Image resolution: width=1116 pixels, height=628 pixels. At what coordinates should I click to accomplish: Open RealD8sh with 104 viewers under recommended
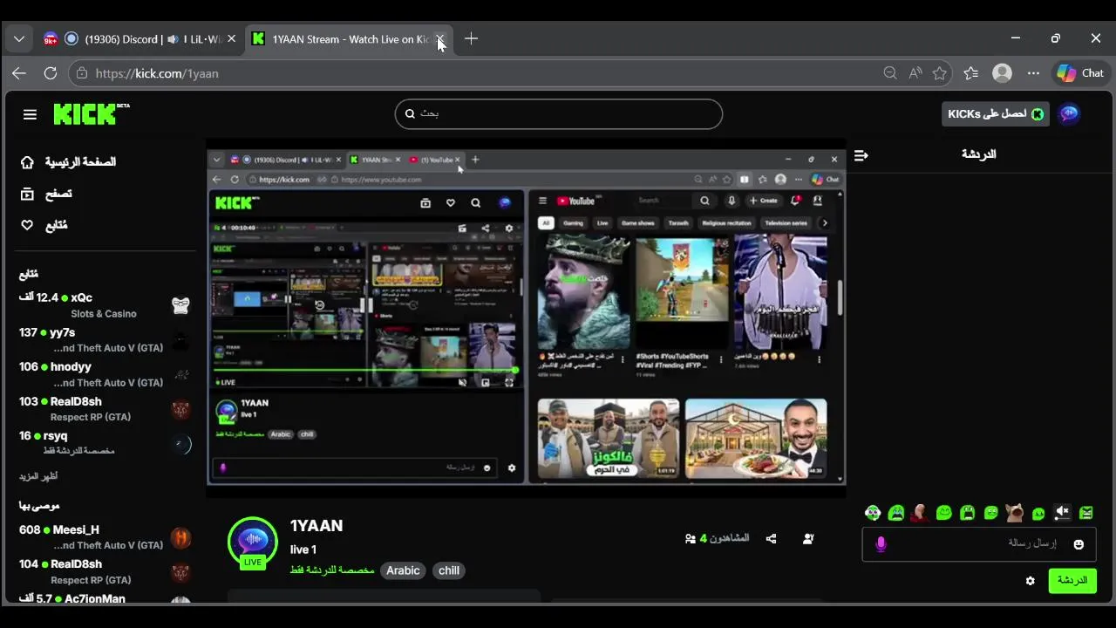point(105,571)
